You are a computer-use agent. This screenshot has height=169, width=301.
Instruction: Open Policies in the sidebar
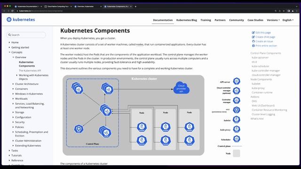point(20,127)
